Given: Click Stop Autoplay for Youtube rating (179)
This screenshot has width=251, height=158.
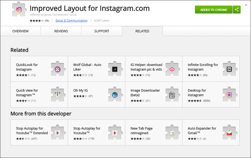Looking at the screenshot, I should coord(84,139).
